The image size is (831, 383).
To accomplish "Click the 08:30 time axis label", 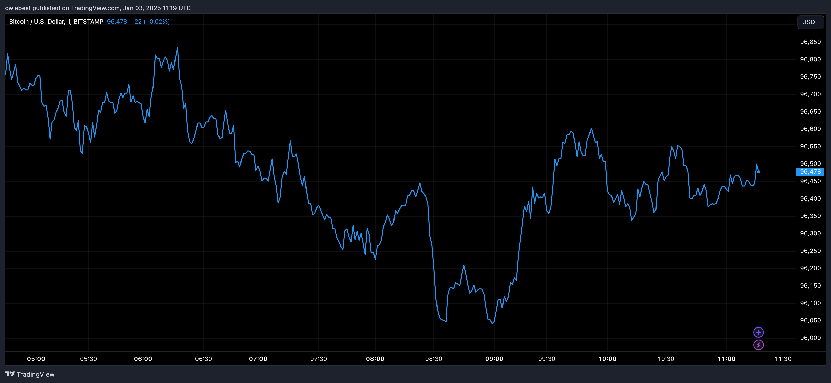I will click(x=433, y=359).
